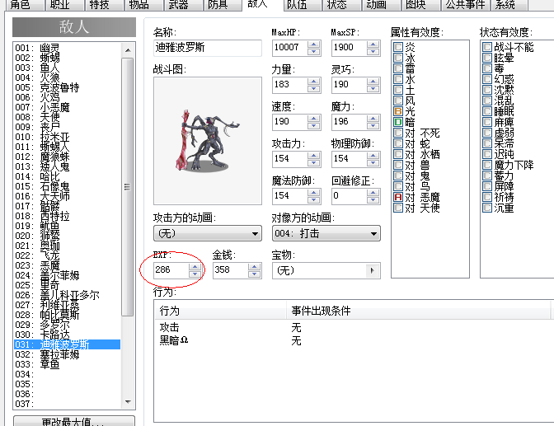Decrease 灵巧 value with down arrow

coord(373,89)
